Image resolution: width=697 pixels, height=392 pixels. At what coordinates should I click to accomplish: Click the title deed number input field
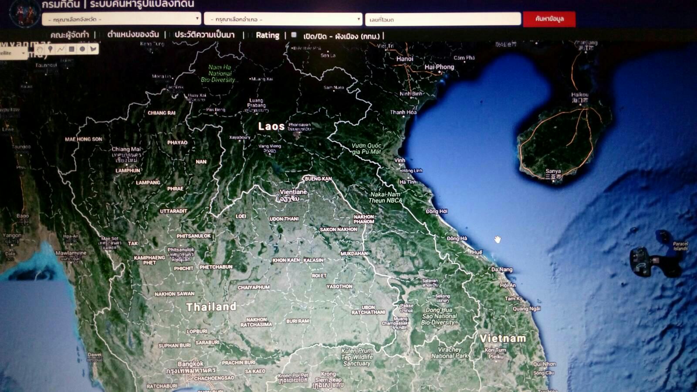point(443,19)
